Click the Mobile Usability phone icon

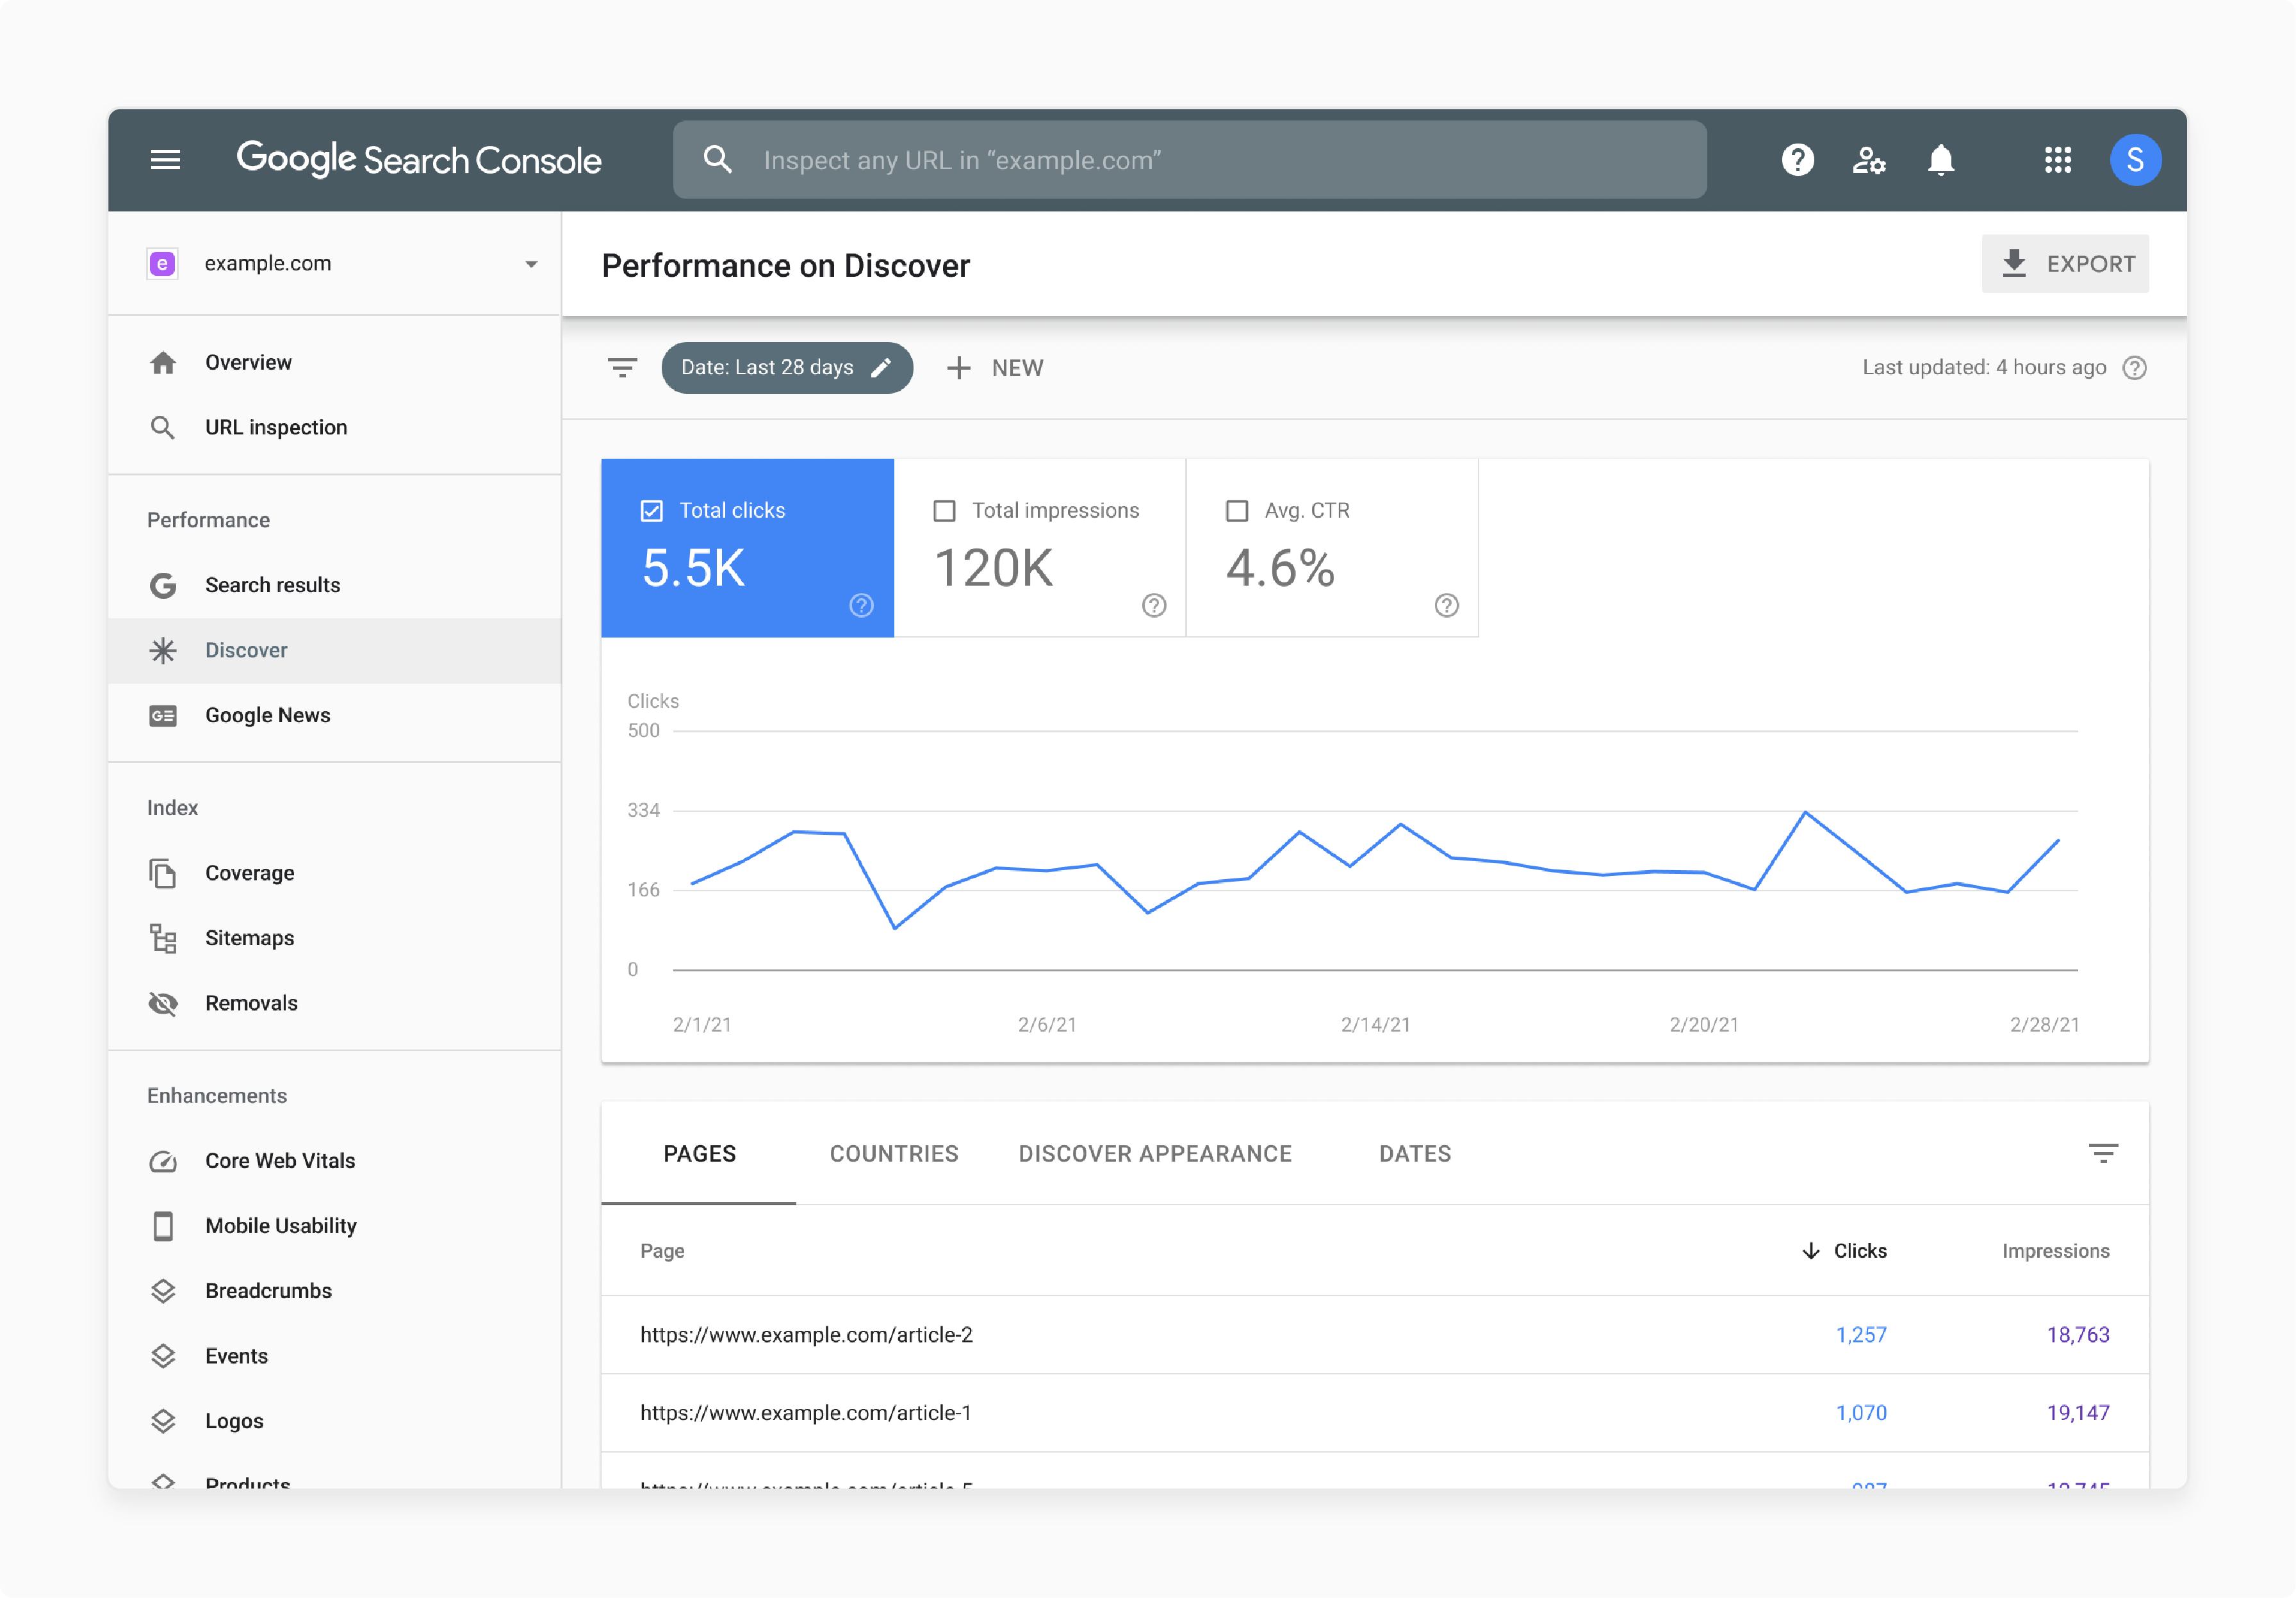163,1226
